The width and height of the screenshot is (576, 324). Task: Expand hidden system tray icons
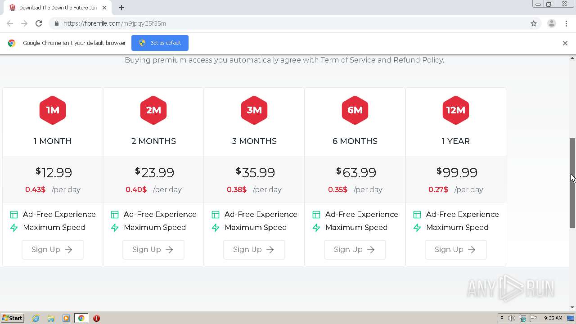tap(502, 318)
